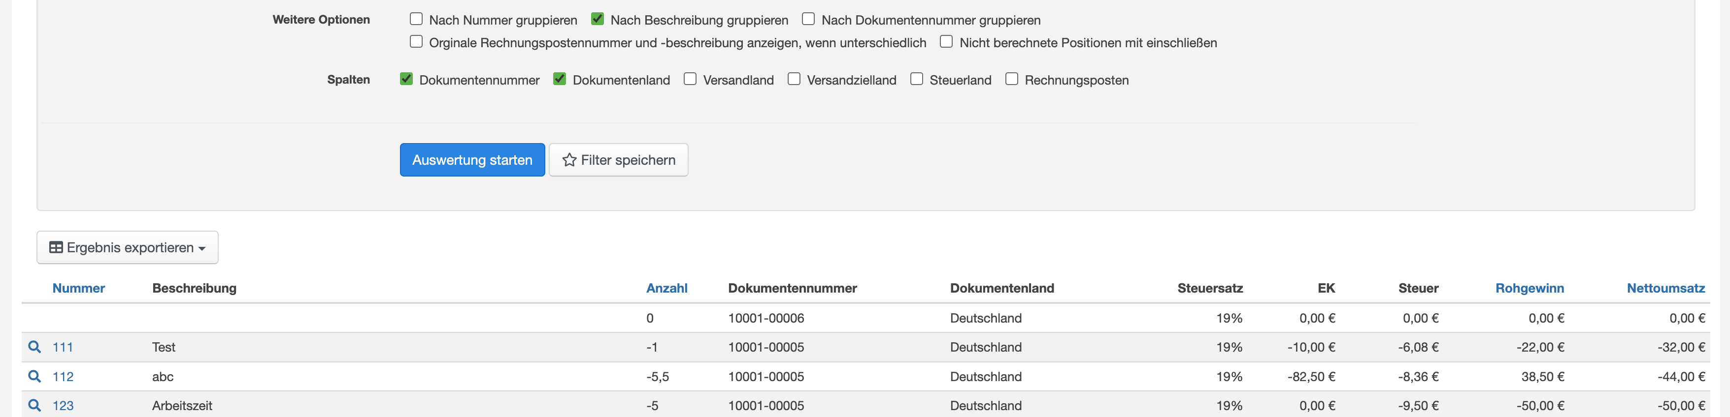Click description 'Test' in table
1730x417 pixels.
(x=164, y=347)
